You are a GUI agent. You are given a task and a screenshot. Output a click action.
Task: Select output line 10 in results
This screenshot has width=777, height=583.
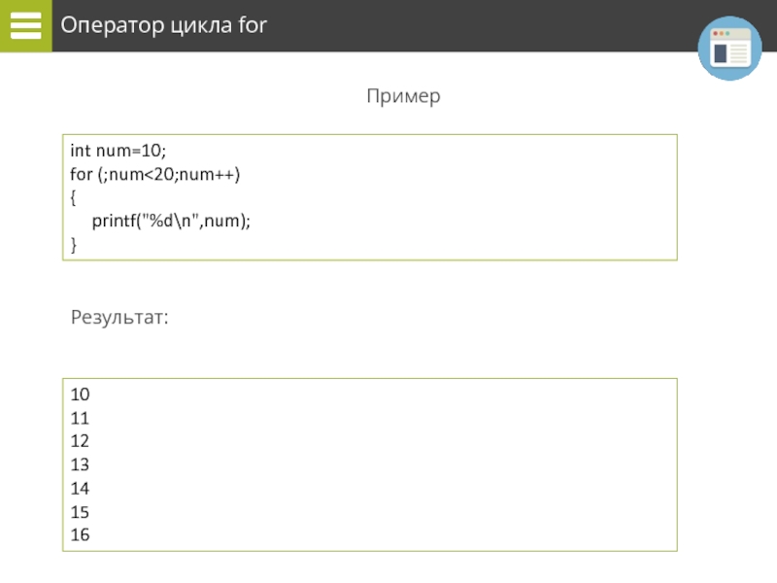pyautogui.click(x=80, y=394)
